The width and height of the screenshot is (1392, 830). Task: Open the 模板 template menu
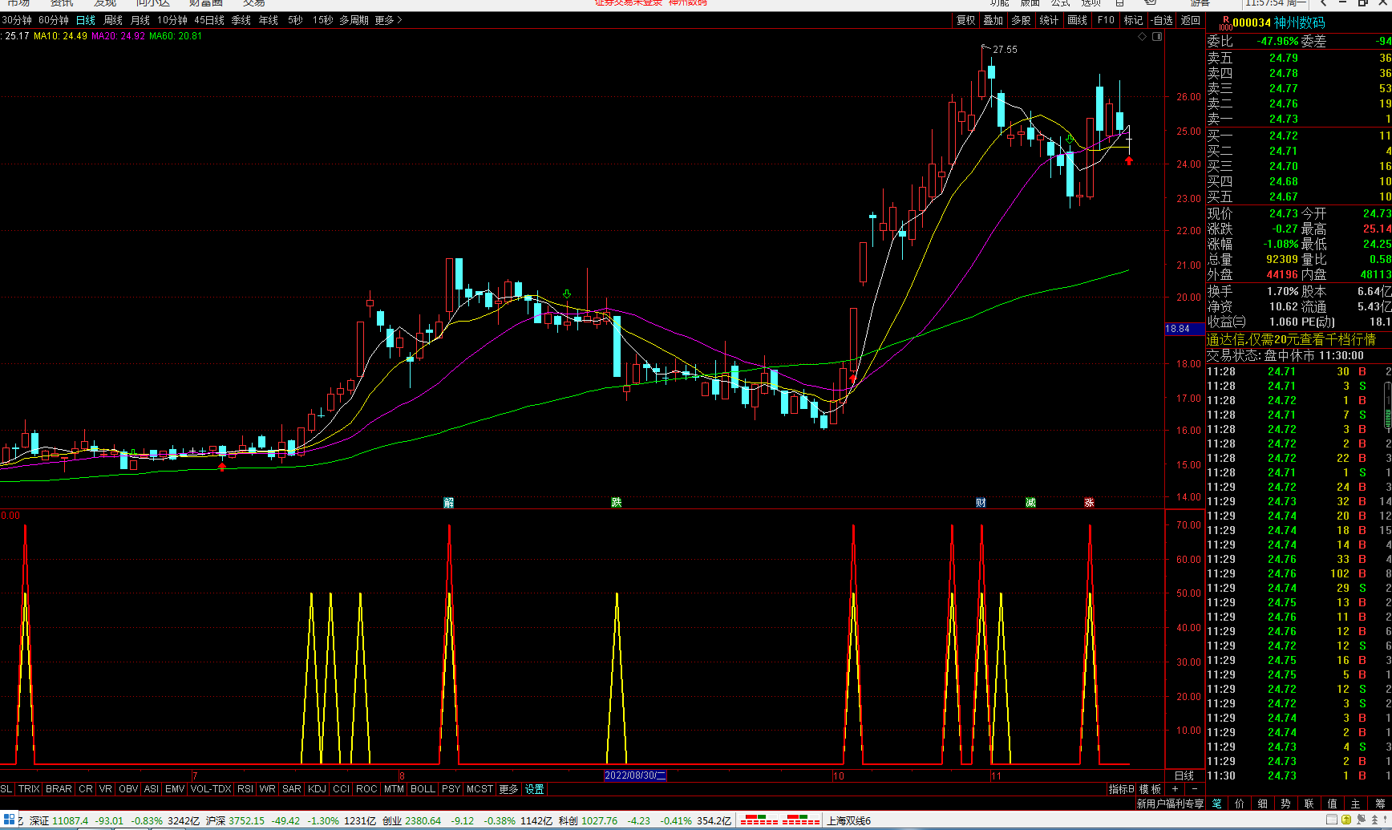point(1150,789)
